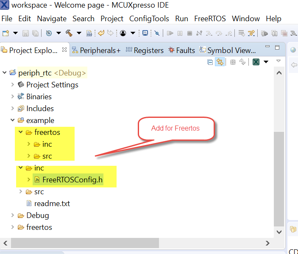Minimize the Project Explorer panel

point(267,46)
